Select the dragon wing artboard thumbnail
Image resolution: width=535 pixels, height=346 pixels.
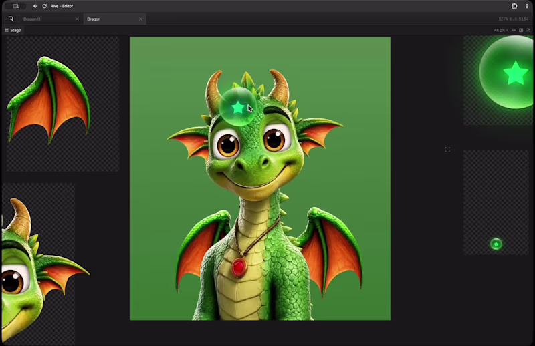click(62, 104)
